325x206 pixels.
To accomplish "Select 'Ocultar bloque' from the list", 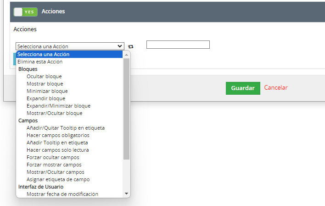I will click(x=69, y=76).
